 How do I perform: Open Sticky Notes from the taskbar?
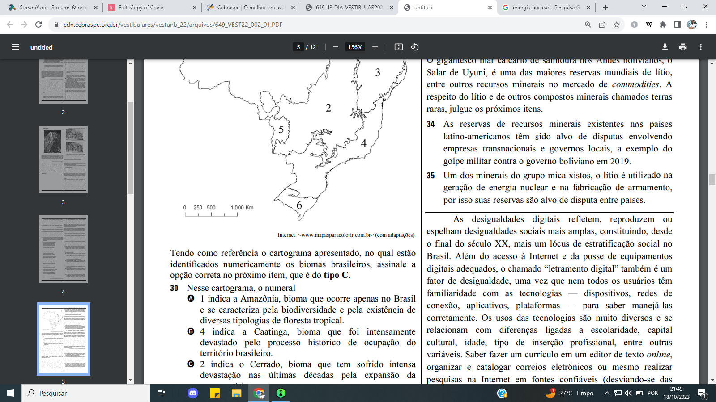[215, 393]
